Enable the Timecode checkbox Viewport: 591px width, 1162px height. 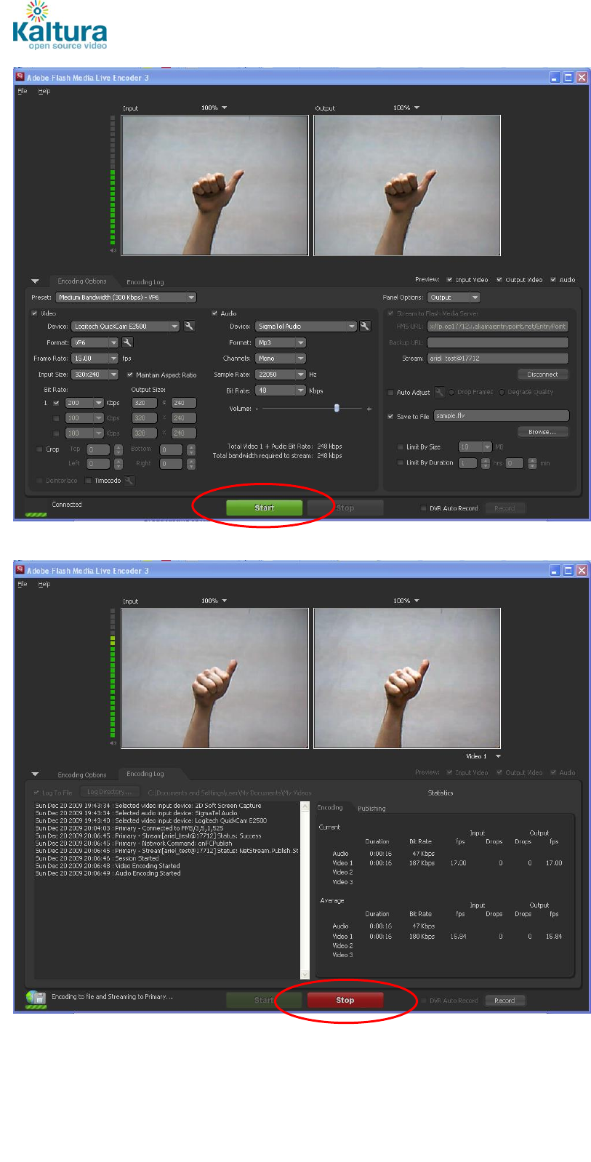pyautogui.click(x=88, y=481)
